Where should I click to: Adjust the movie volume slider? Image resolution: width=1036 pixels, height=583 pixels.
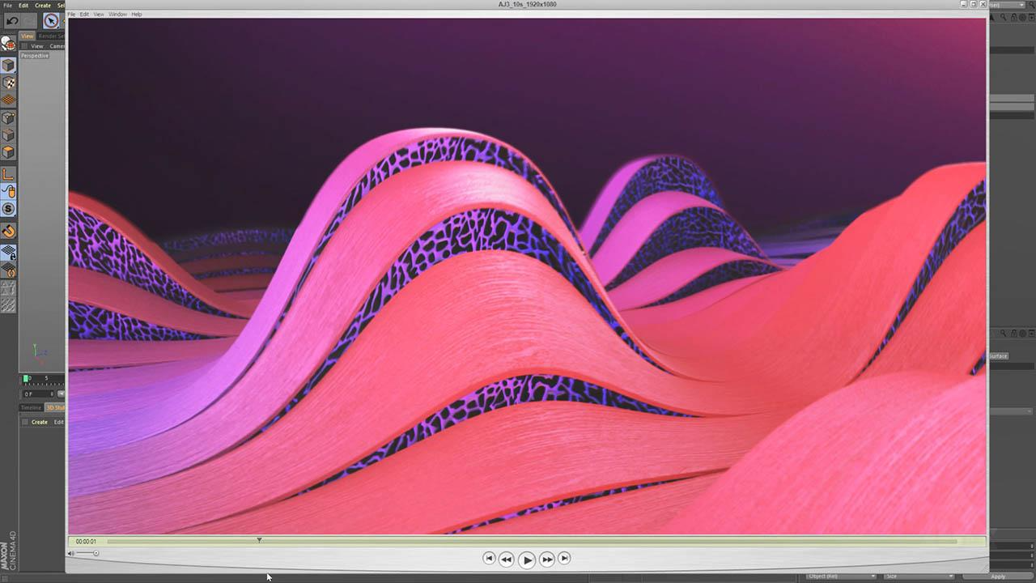pyautogui.click(x=87, y=553)
